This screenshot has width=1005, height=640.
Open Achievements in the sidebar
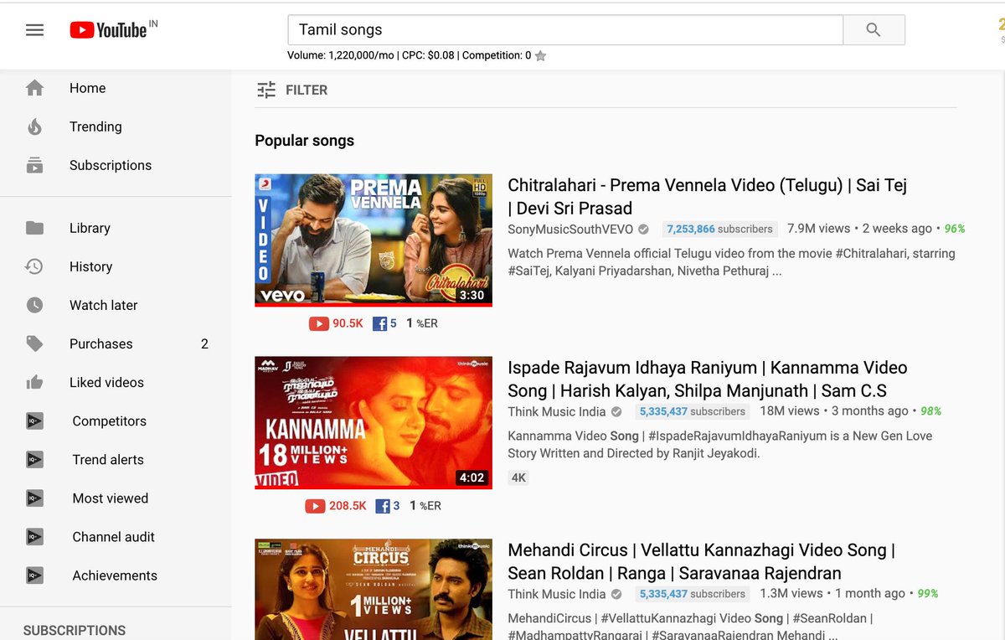click(x=116, y=575)
